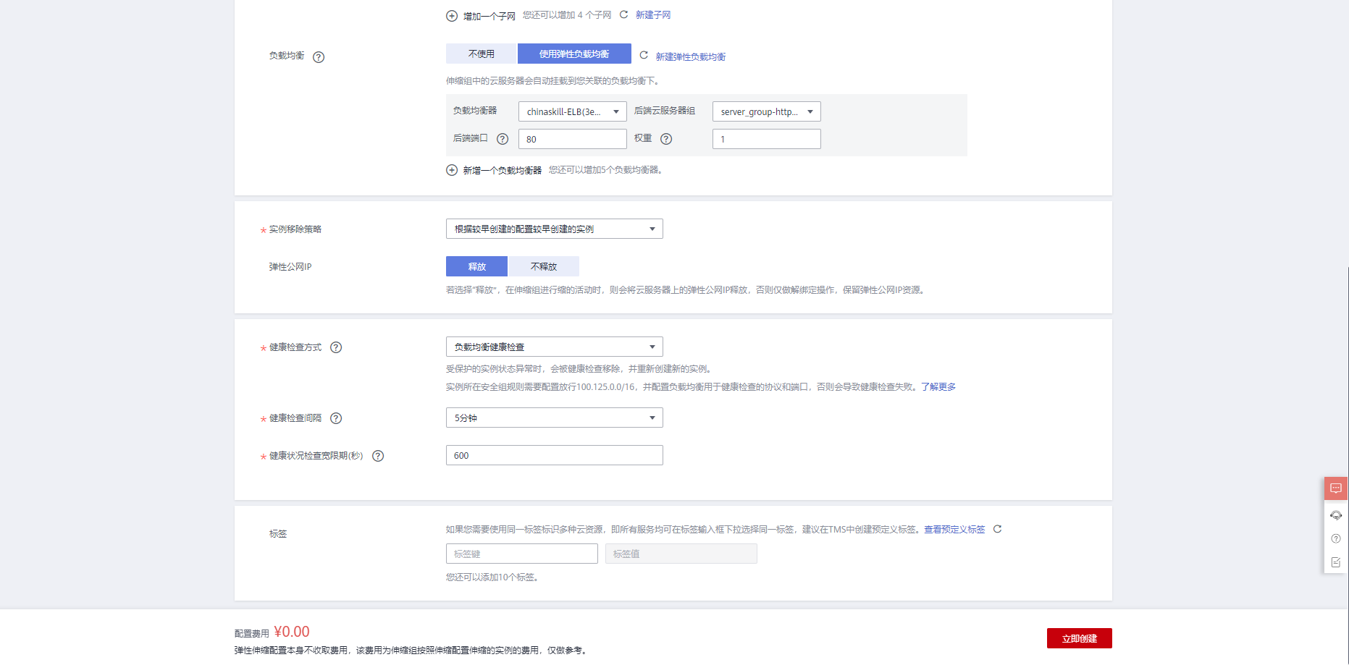Click plus icon to add a load balancer
Screen dimensions: 1349x665
tap(452, 170)
